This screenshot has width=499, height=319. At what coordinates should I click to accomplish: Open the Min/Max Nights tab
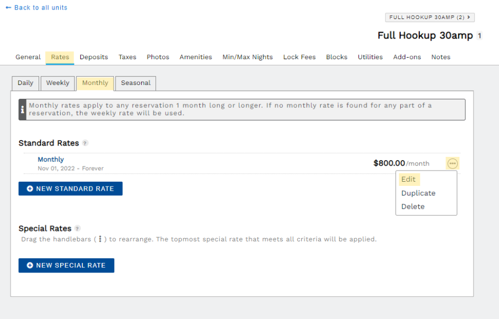coord(247,57)
